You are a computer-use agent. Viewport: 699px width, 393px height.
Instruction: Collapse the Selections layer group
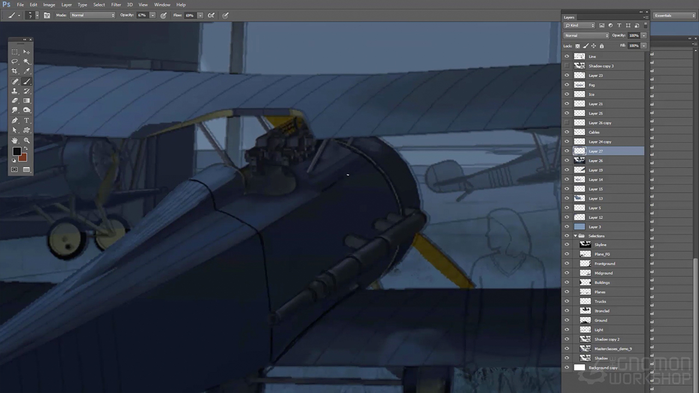click(575, 236)
